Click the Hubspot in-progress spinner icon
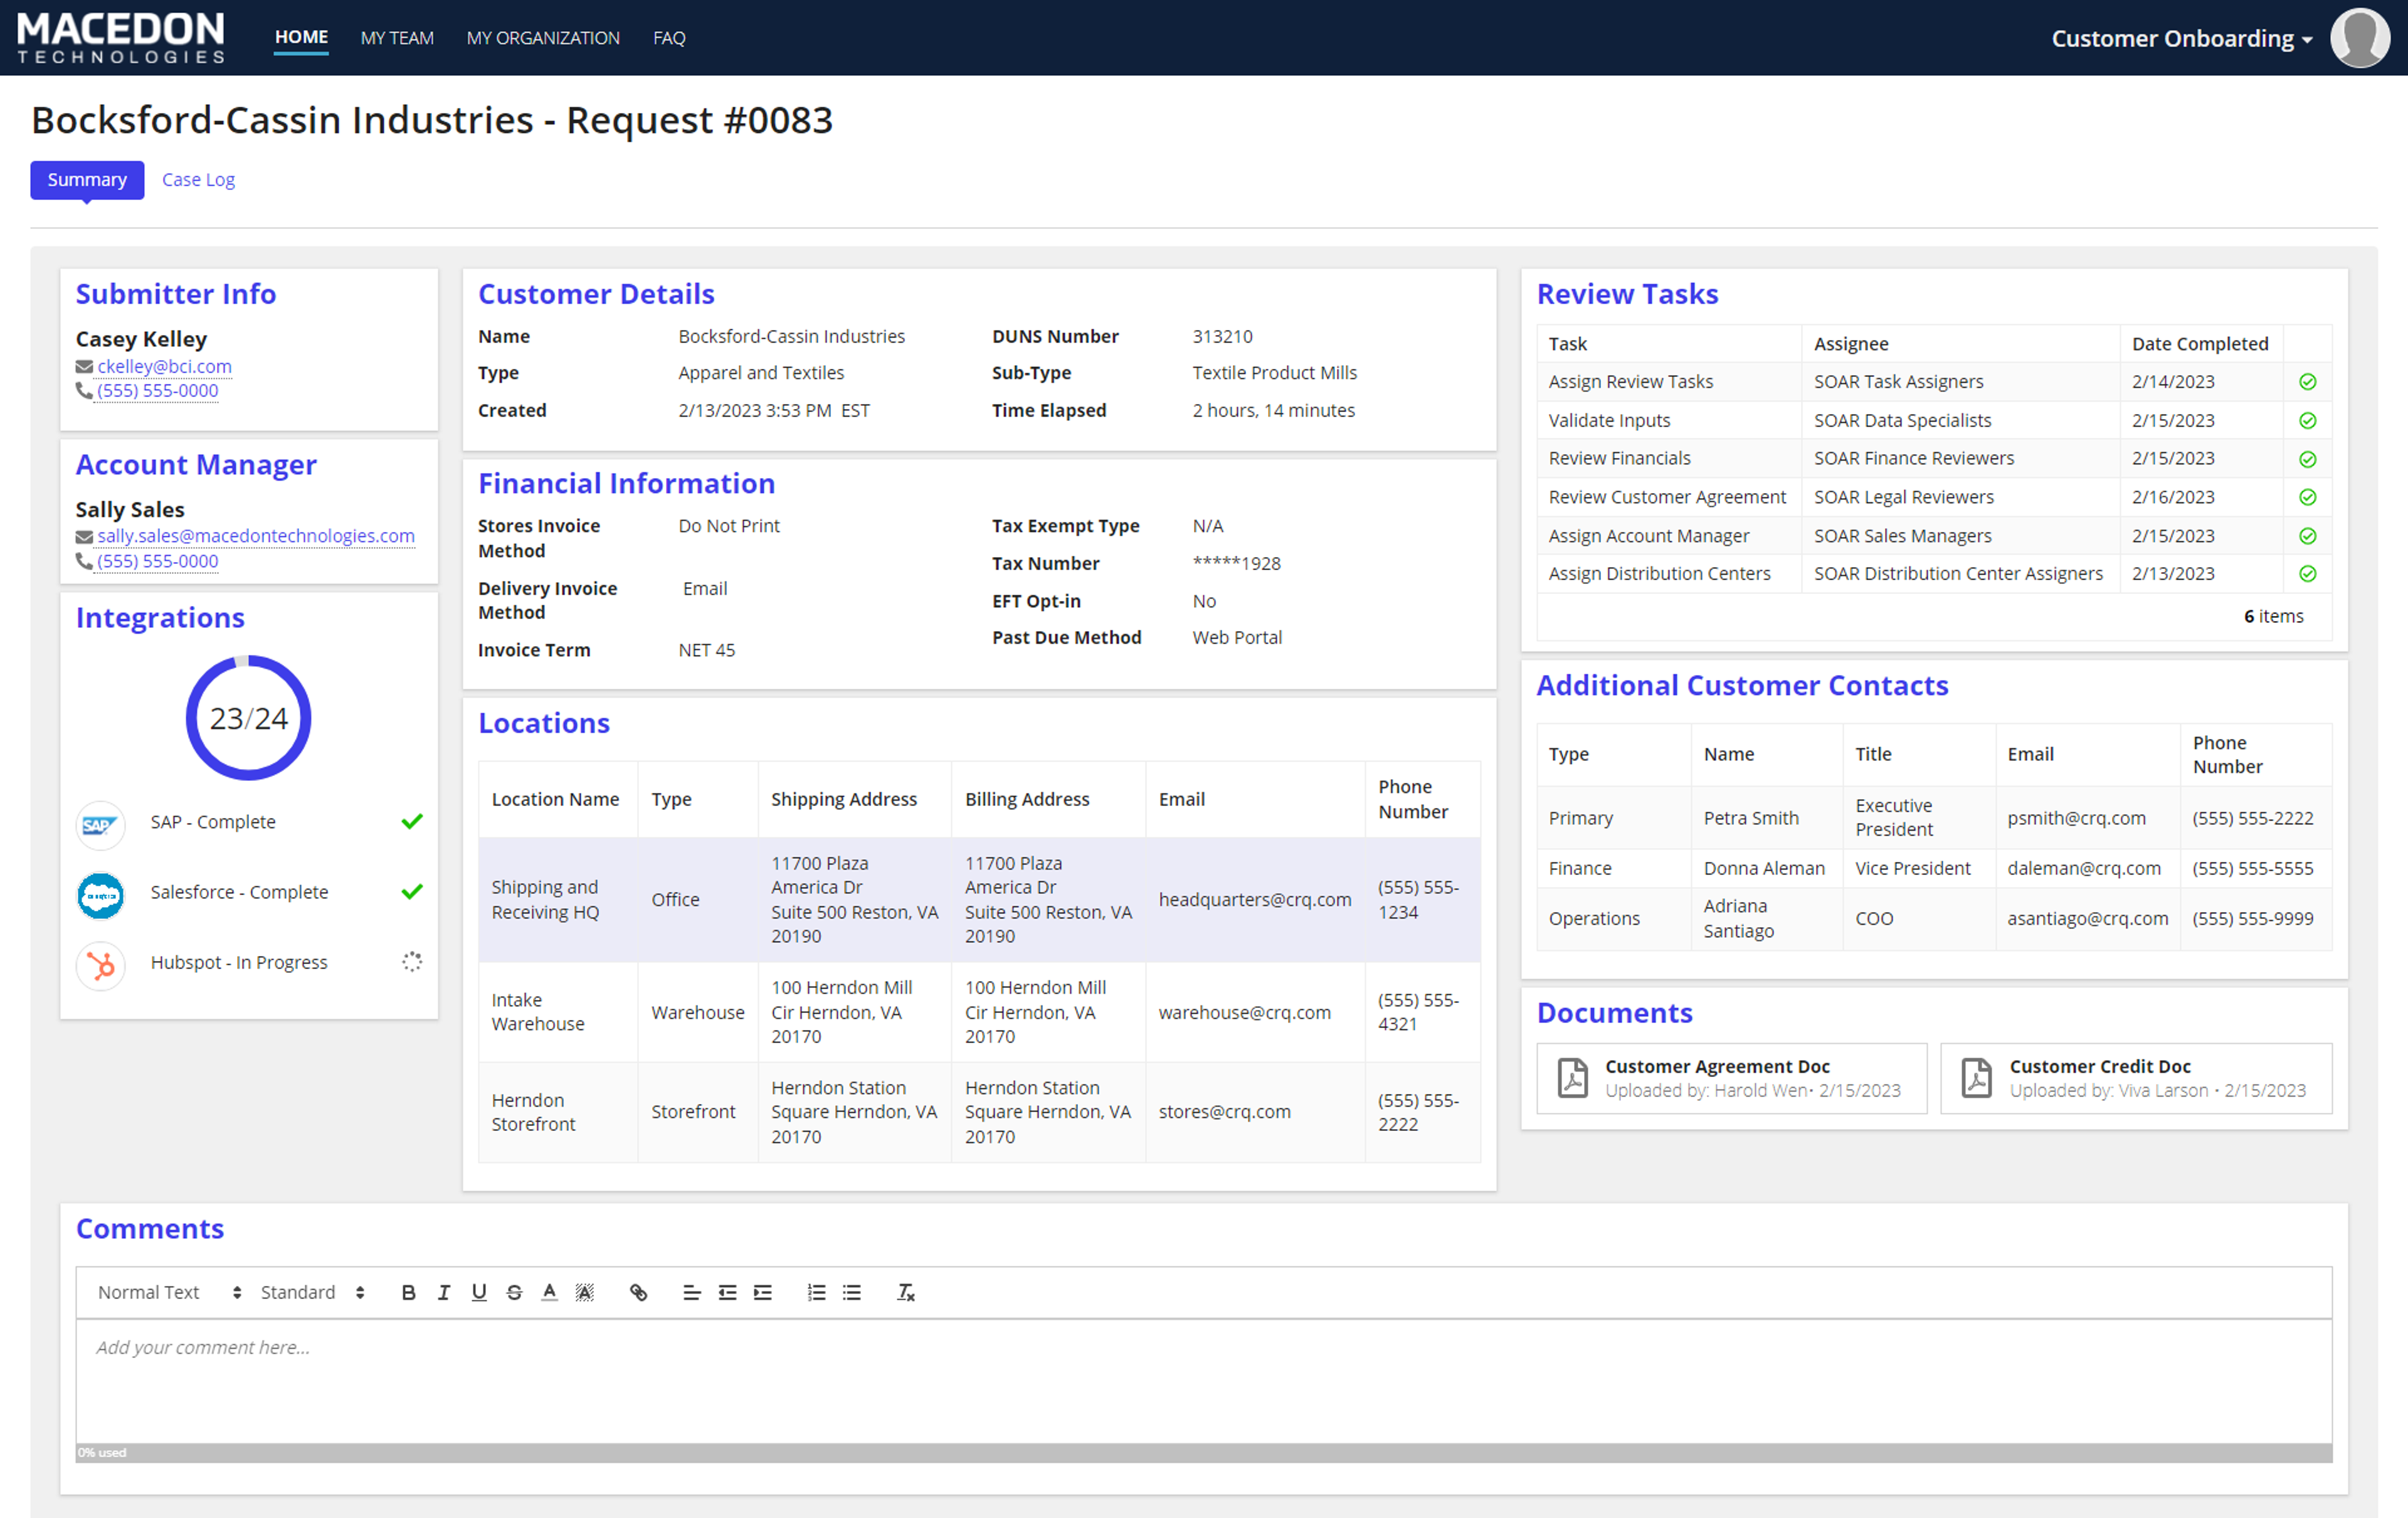 412,961
